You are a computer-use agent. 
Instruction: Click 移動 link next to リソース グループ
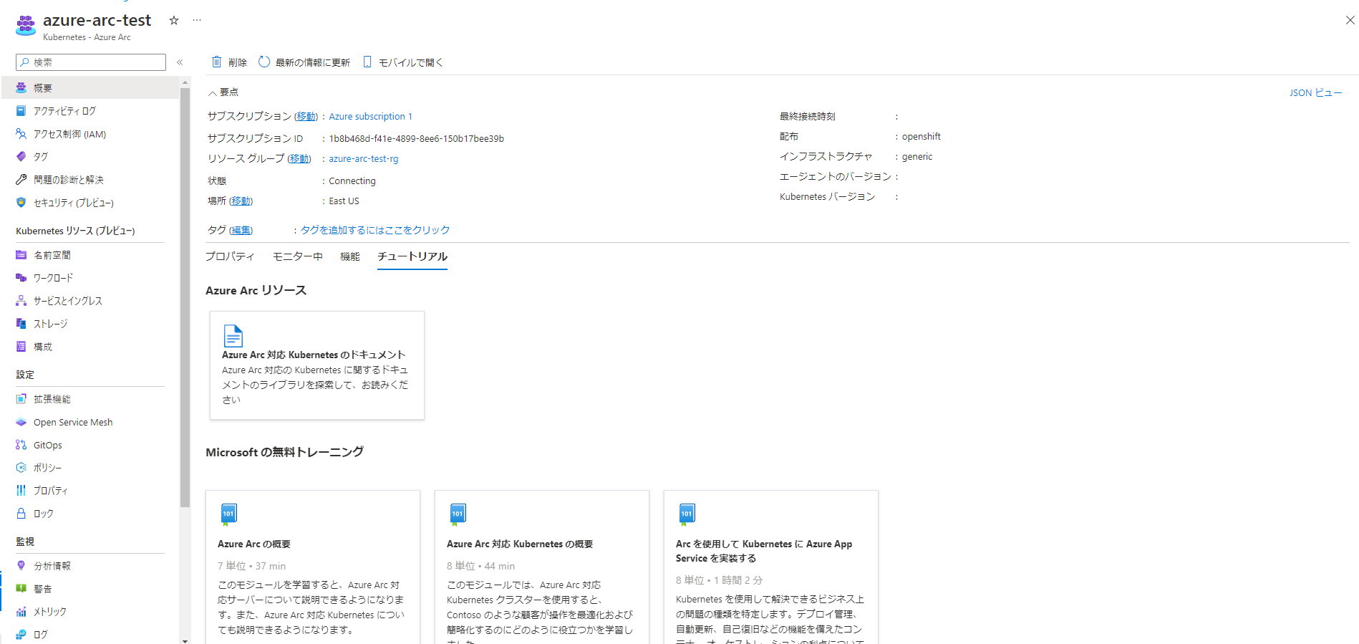[x=299, y=159]
